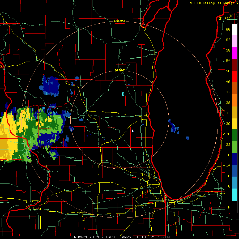Click the white top swatch in legend

(234, 29)
